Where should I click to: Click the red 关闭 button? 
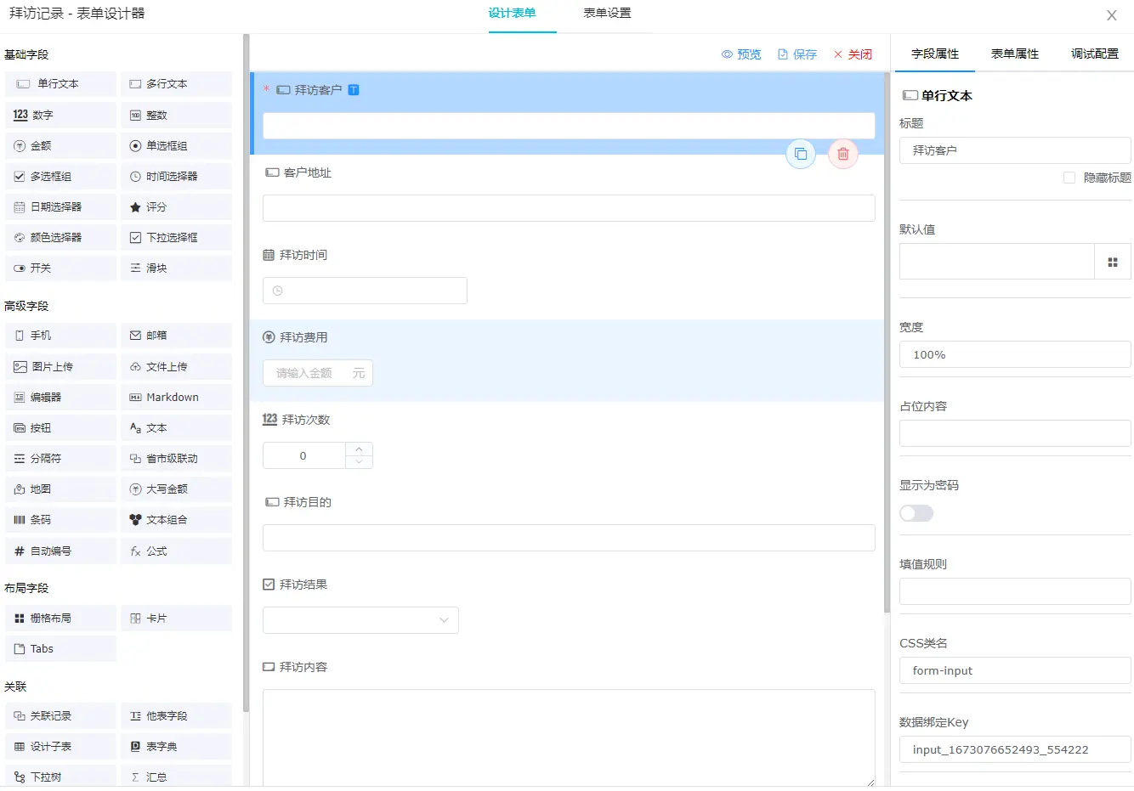click(853, 54)
